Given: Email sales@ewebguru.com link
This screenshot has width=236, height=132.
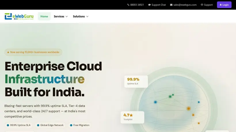Looking at the screenshot, I should [183, 5].
